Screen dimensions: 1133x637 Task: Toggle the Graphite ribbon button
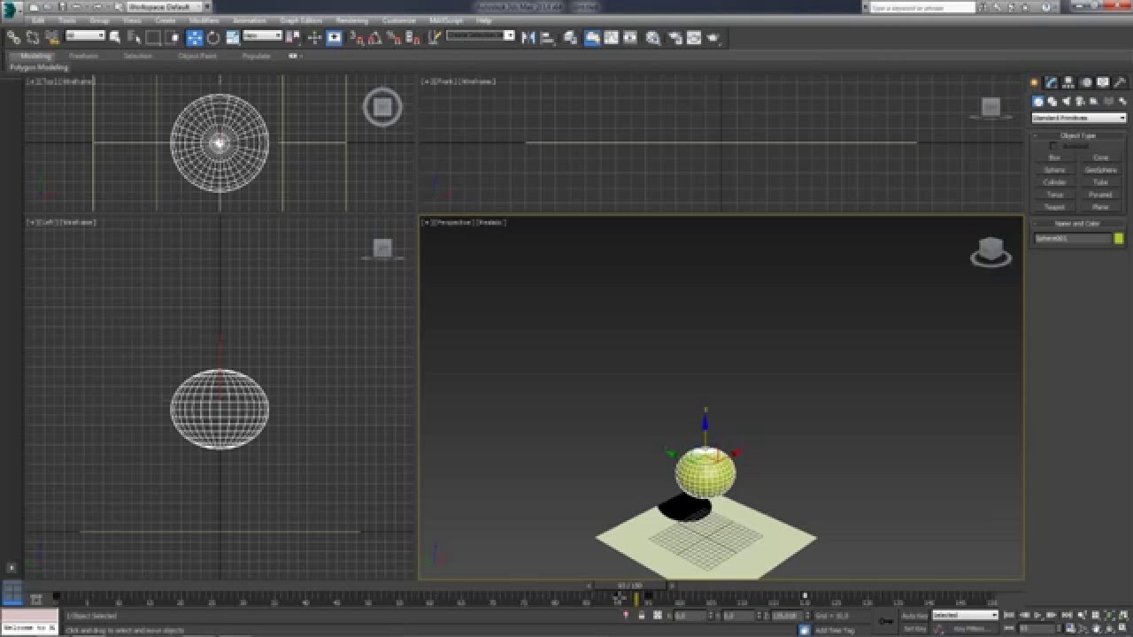pyautogui.click(x=592, y=37)
